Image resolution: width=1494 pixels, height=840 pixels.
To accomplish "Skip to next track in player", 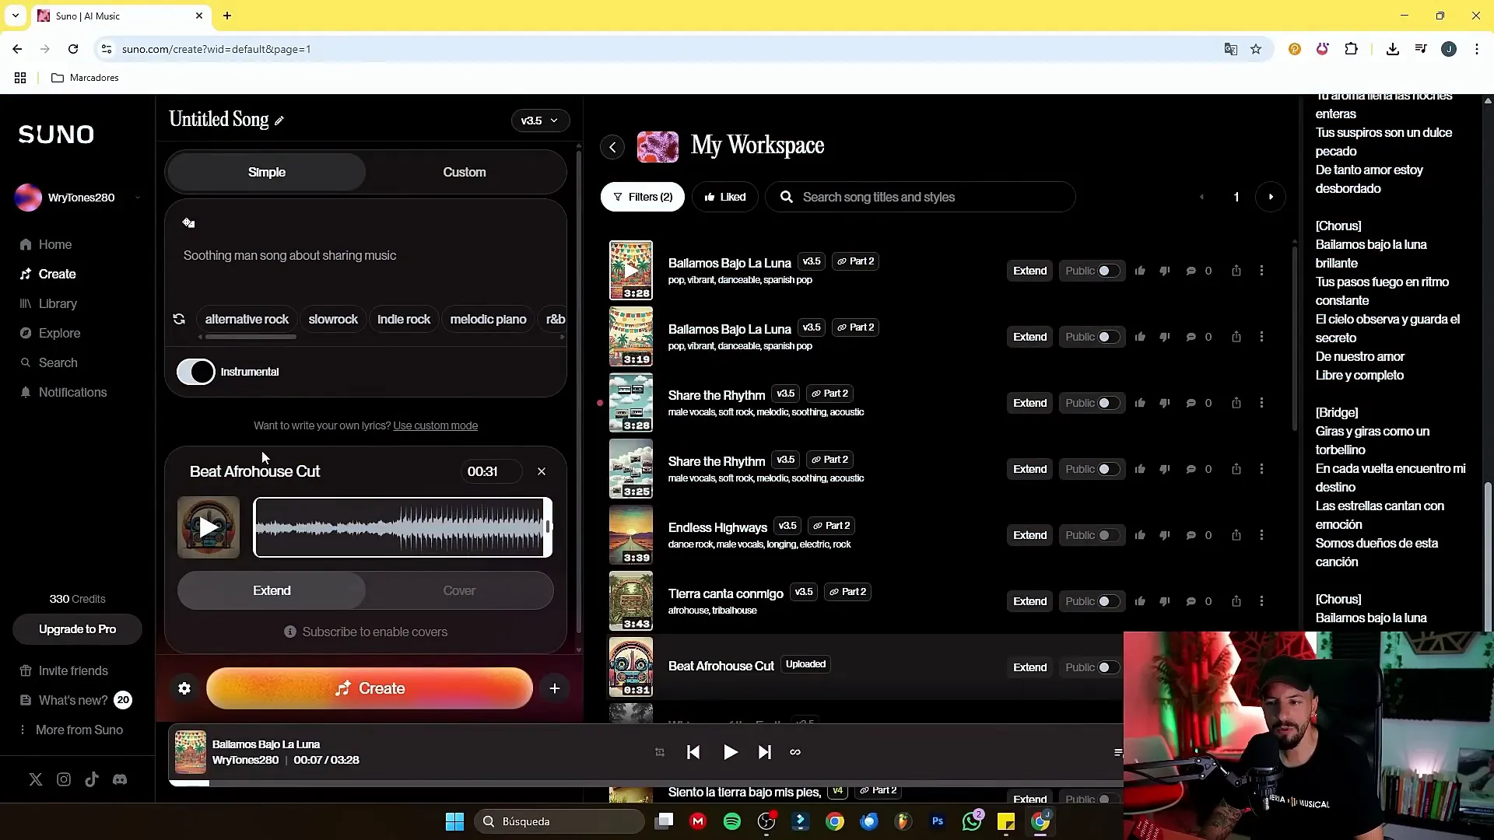I will pyautogui.click(x=764, y=752).
